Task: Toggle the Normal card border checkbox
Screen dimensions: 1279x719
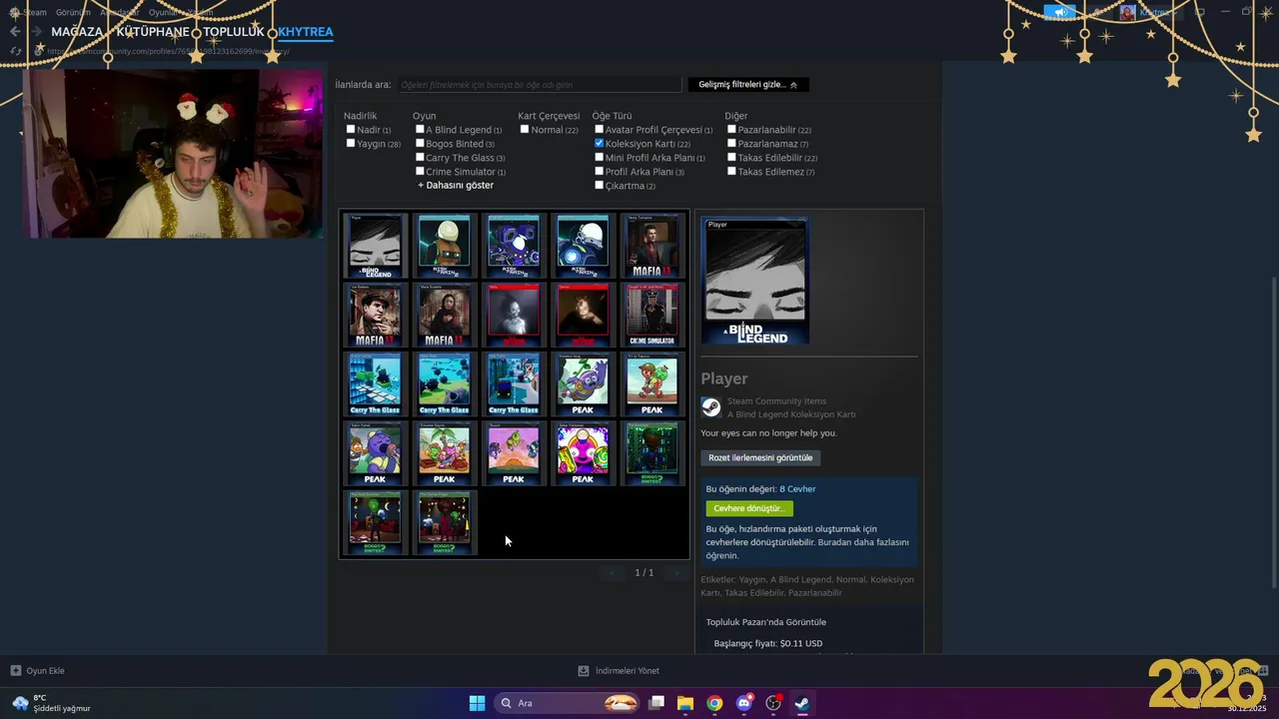Action: [x=525, y=129]
